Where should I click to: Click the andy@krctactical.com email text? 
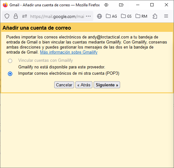click(108, 37)
